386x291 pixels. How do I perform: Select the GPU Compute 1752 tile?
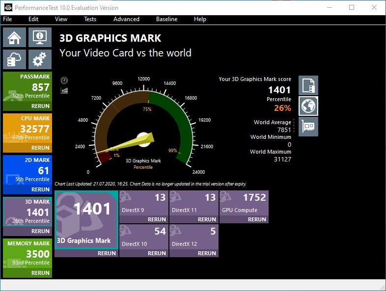(x=244, y=203)
